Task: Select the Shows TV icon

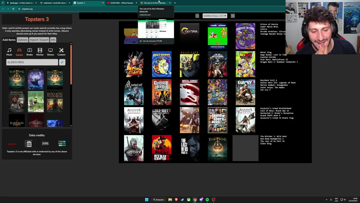Action: point(50,50)
